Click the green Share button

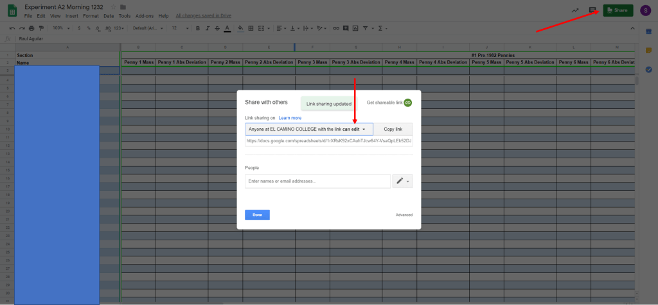click(618, 10)
